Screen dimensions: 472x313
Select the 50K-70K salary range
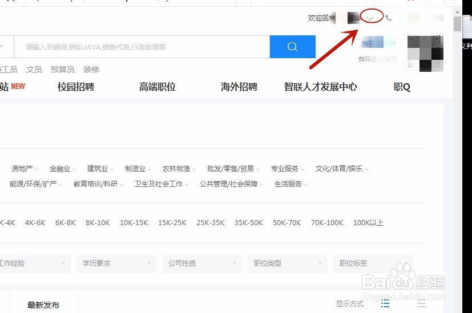287,223
